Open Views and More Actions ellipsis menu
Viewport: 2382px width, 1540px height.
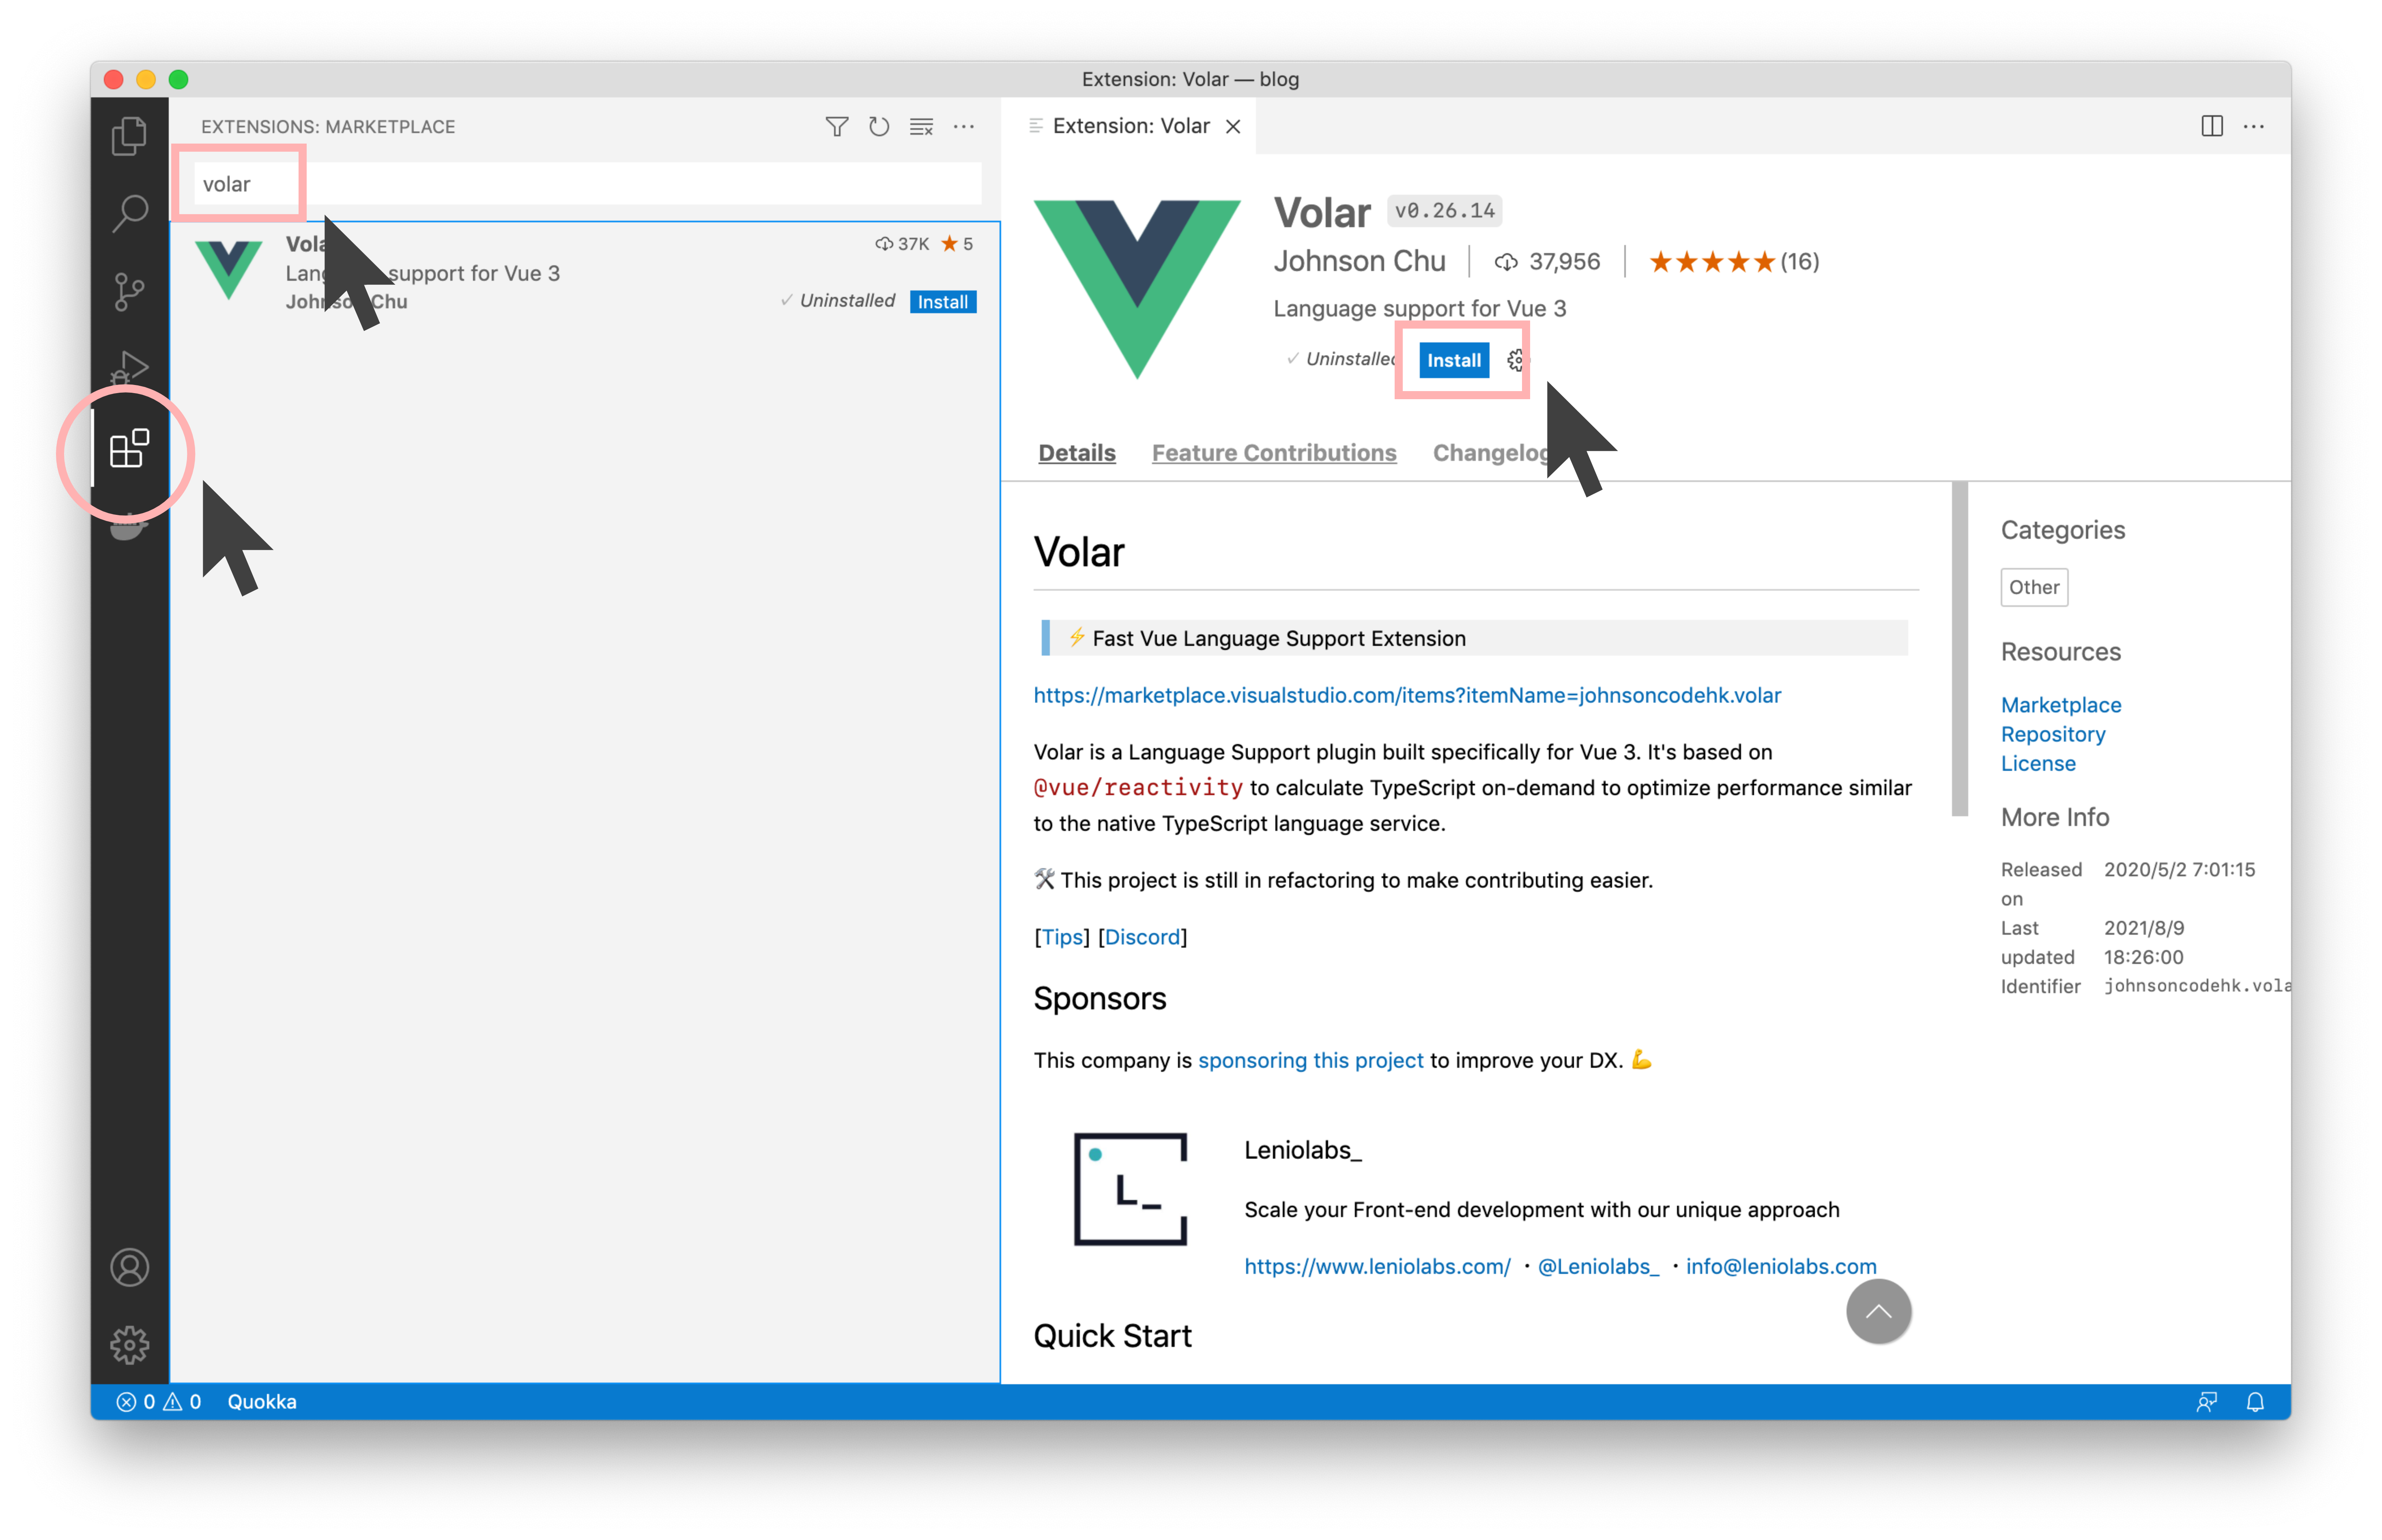[963, 127]
